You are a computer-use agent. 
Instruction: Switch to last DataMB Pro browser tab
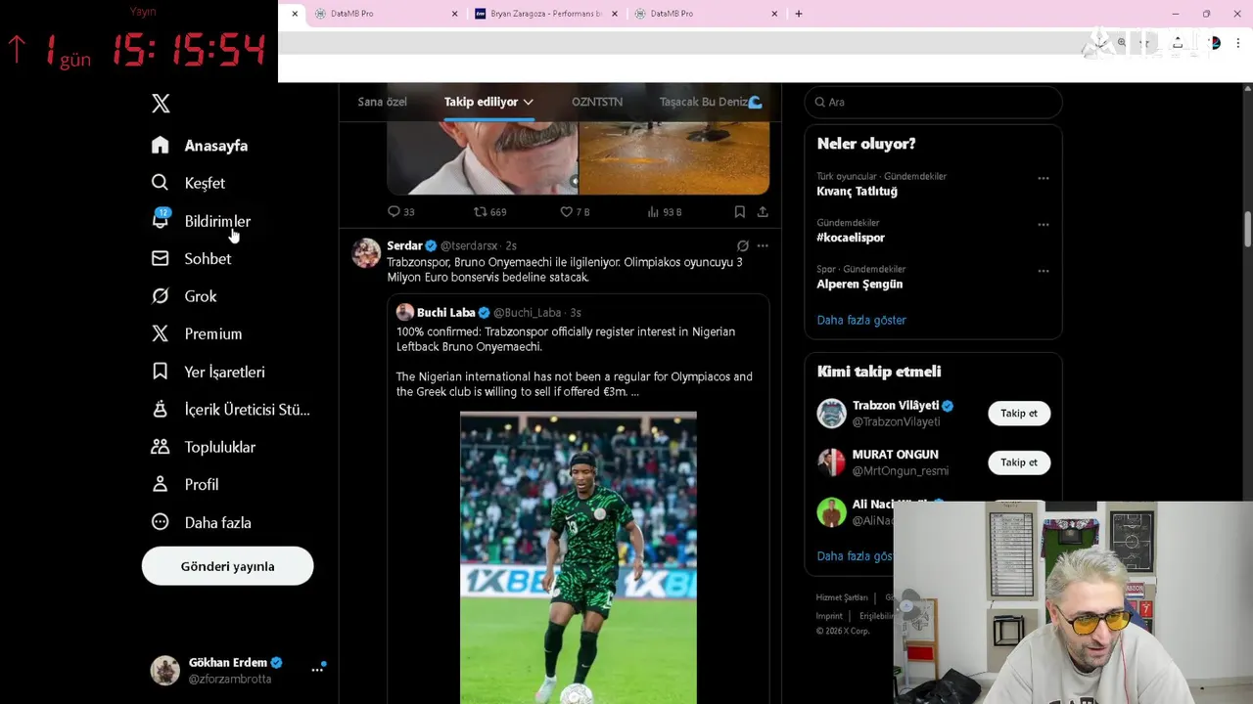pos(706,14)
